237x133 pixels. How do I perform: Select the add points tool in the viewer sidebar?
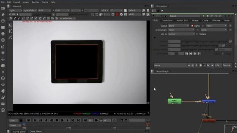[x=10, y=31]
